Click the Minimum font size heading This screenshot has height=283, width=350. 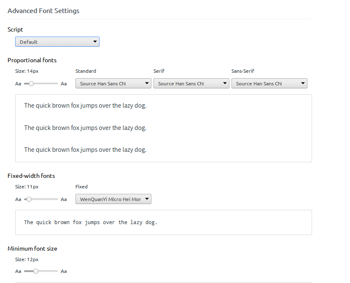pyautogui.click(x=32, y=249)
